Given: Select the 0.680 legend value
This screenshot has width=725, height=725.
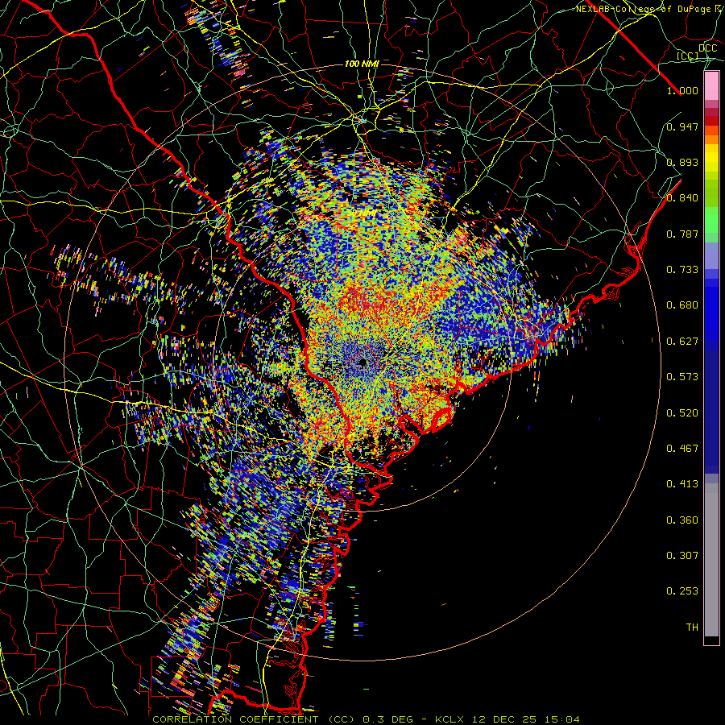Looking at the screenshot, I should click(682, 305).
